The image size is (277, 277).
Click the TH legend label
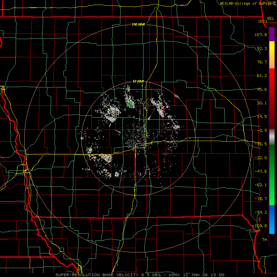264,240
